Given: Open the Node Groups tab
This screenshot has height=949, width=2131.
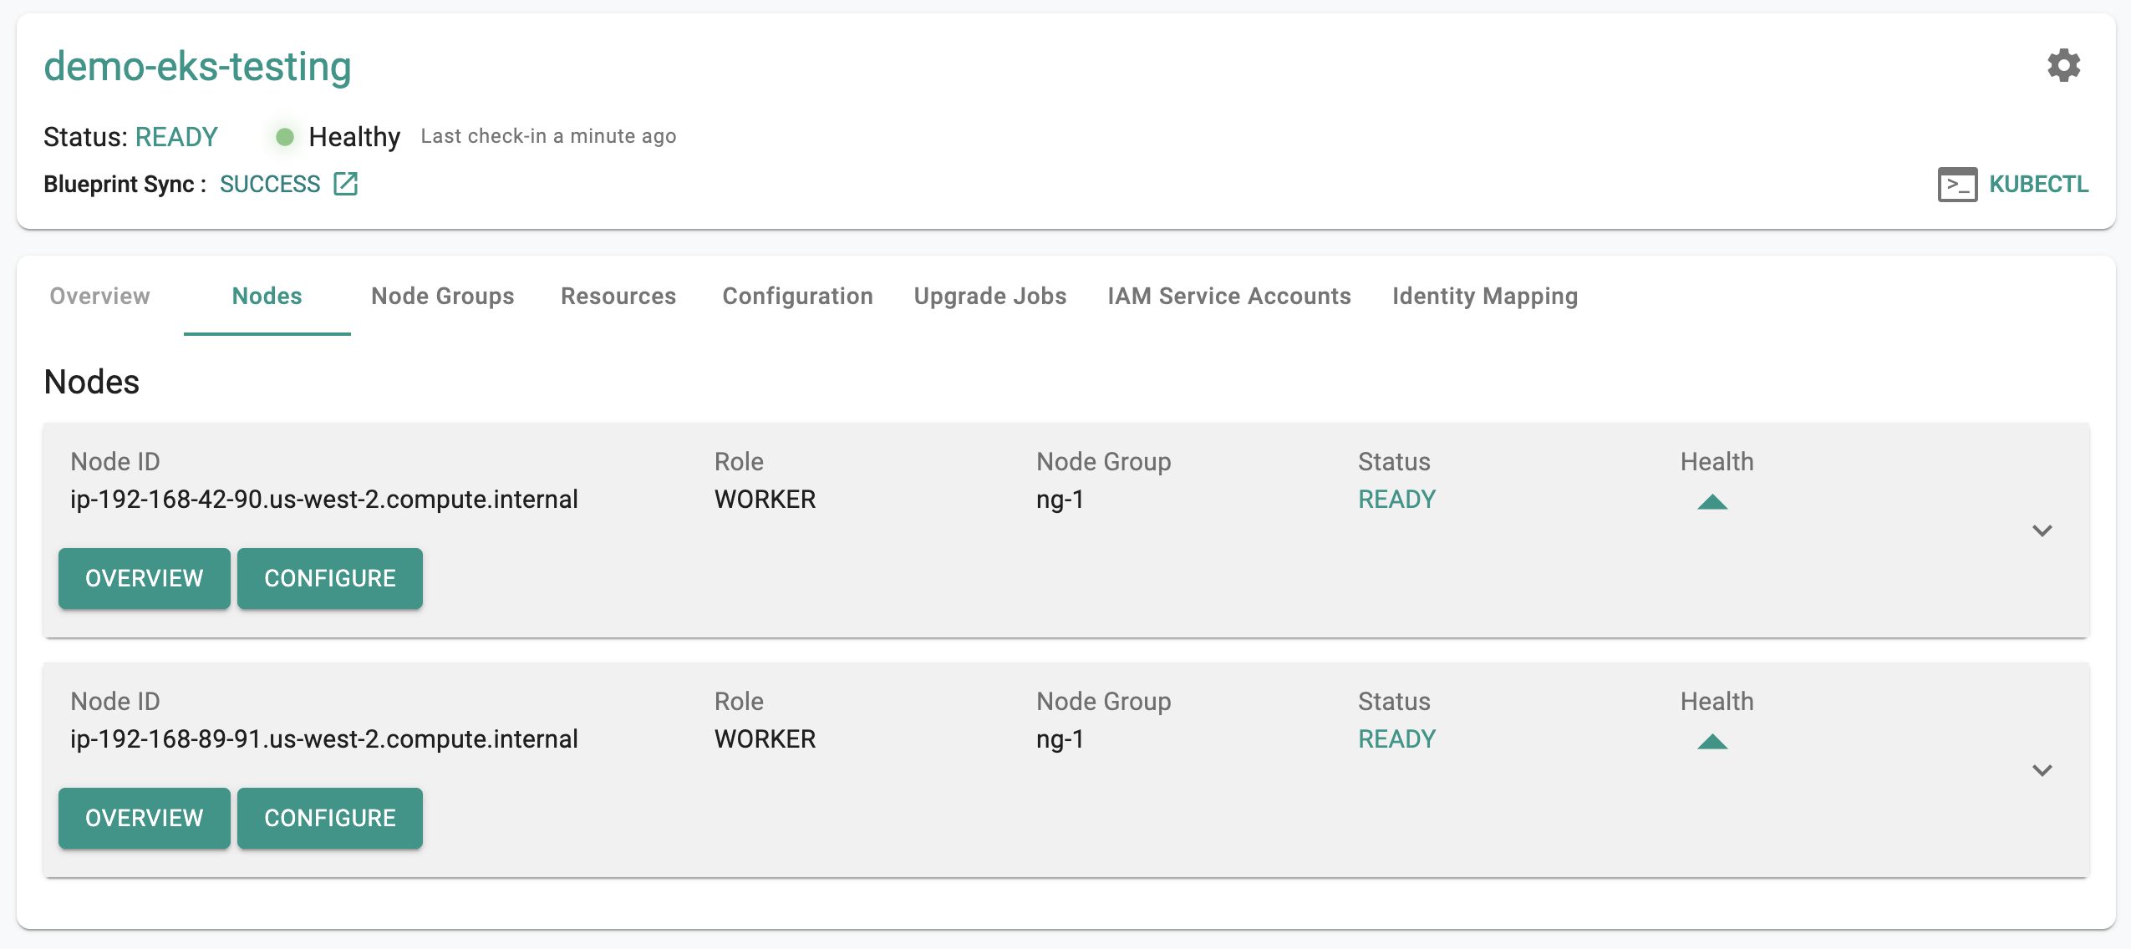Looking at the screenshot, I should click(442, 296).
